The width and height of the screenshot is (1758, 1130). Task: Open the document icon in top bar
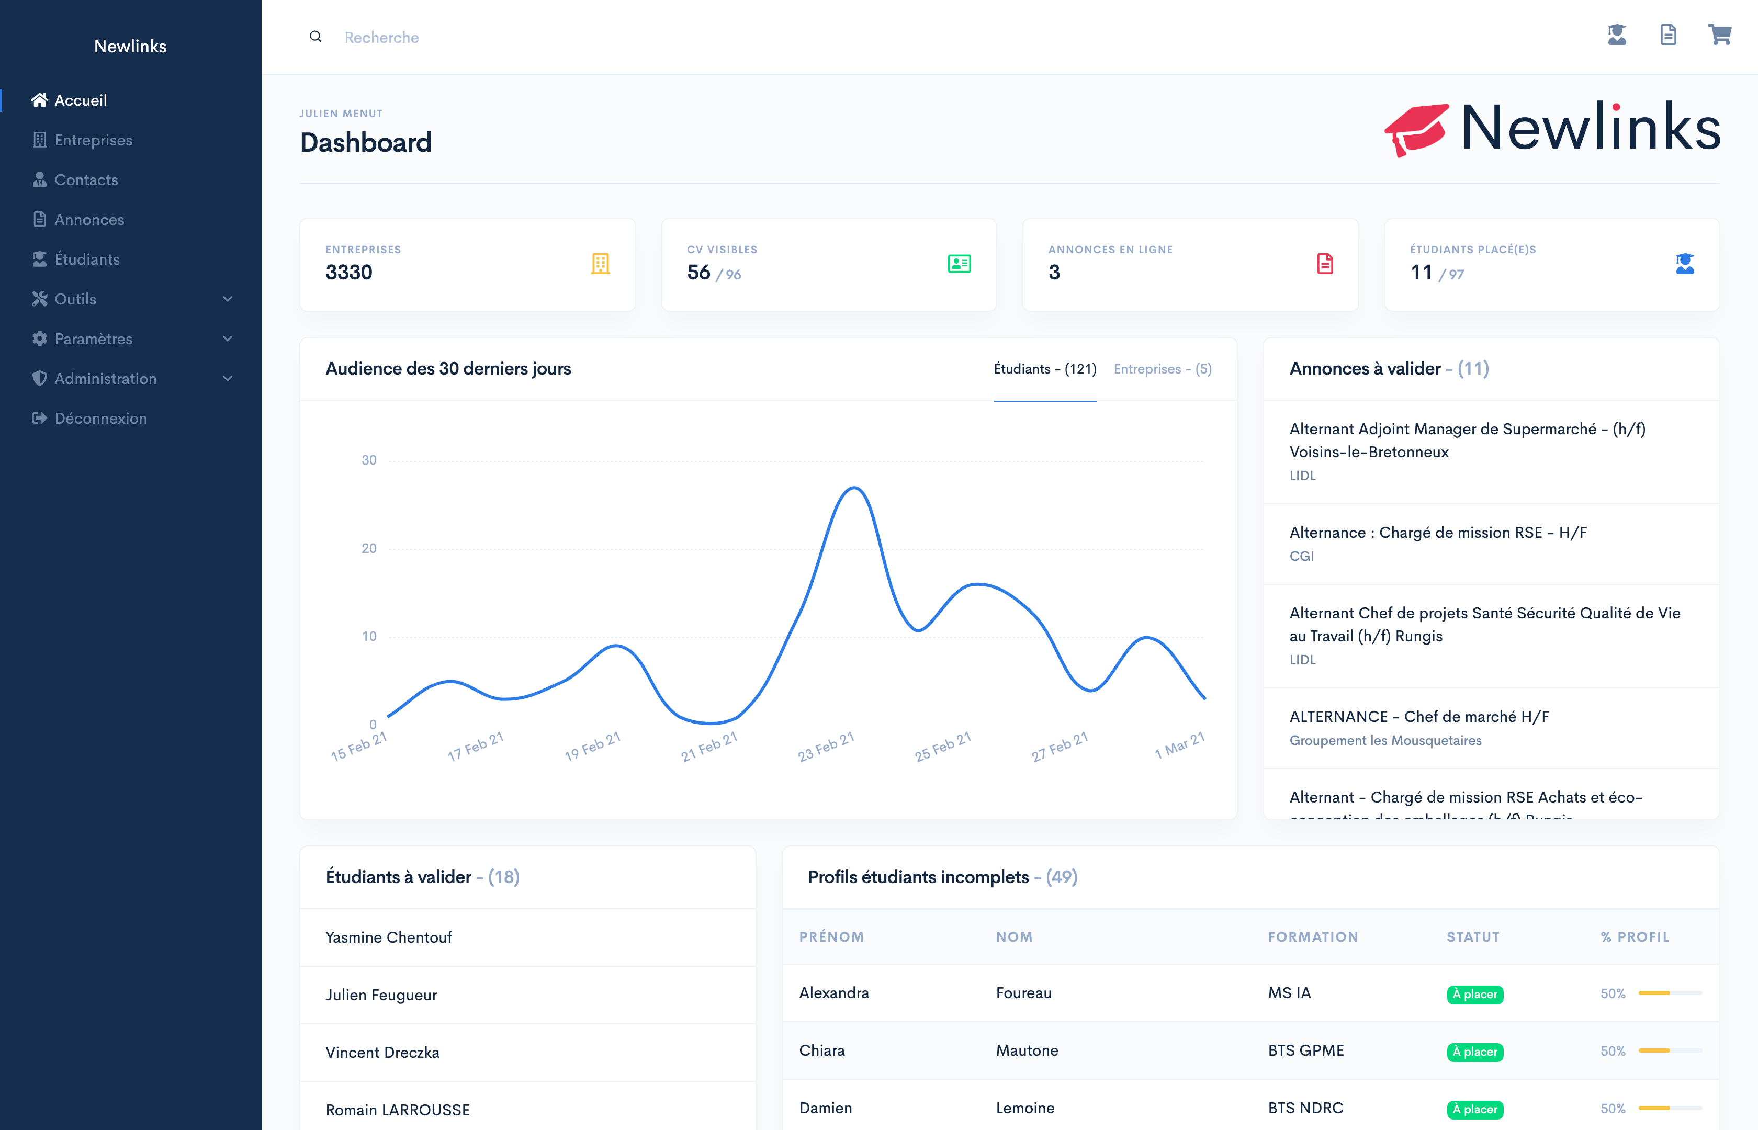point(1669,35)
